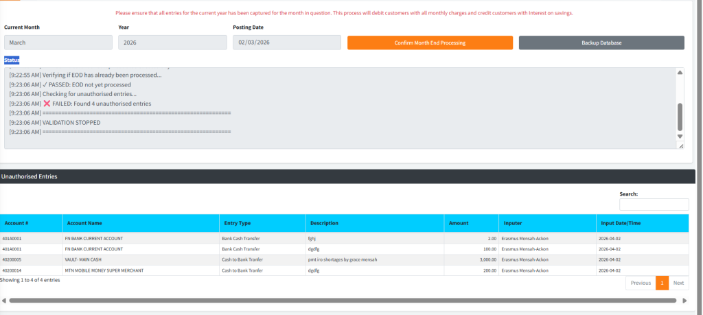
Task: Click the Current Month field showing March
Action: coord(58,43)
